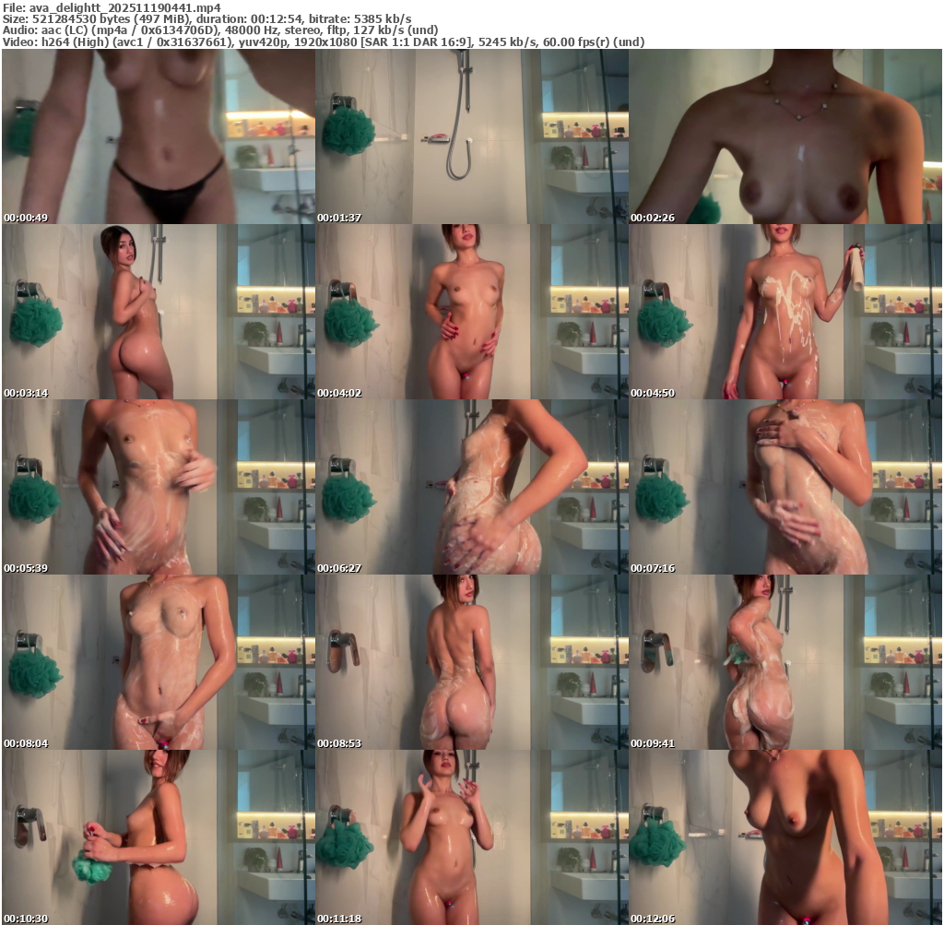Screen dimensions: 944x925
Task: Select the Video codec info line
Action: point(323,42)
